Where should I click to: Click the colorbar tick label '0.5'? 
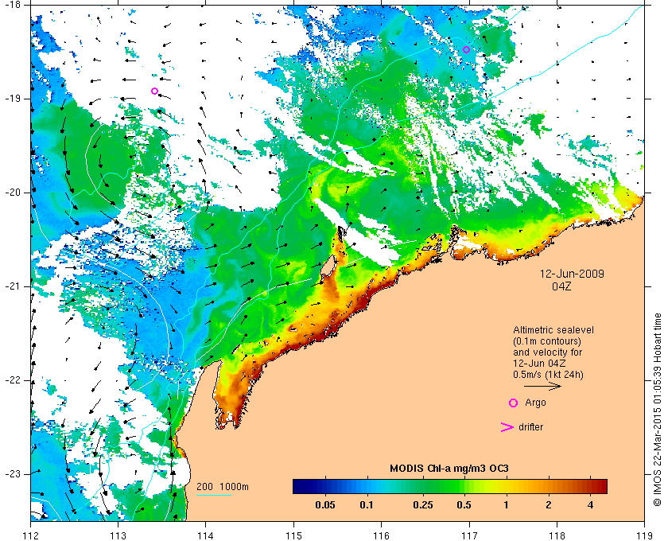tap(464, 505)
